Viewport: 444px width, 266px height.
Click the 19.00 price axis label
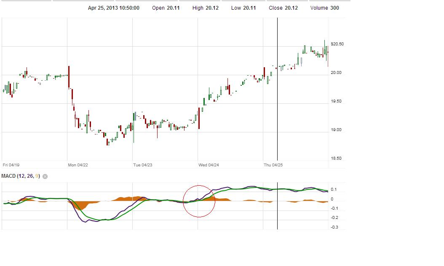coord(336,130)
